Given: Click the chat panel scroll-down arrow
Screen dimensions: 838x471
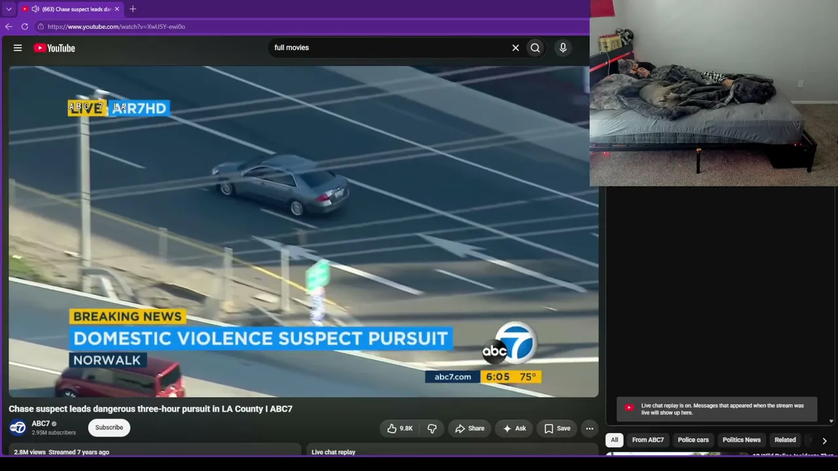Looking at the screenshot, I should tap(831, 421).
